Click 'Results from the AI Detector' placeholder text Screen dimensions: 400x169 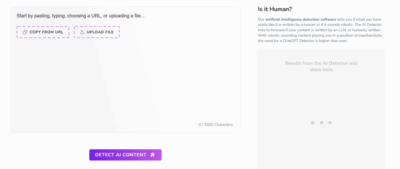pyautogui.click(x=321, y=63)
